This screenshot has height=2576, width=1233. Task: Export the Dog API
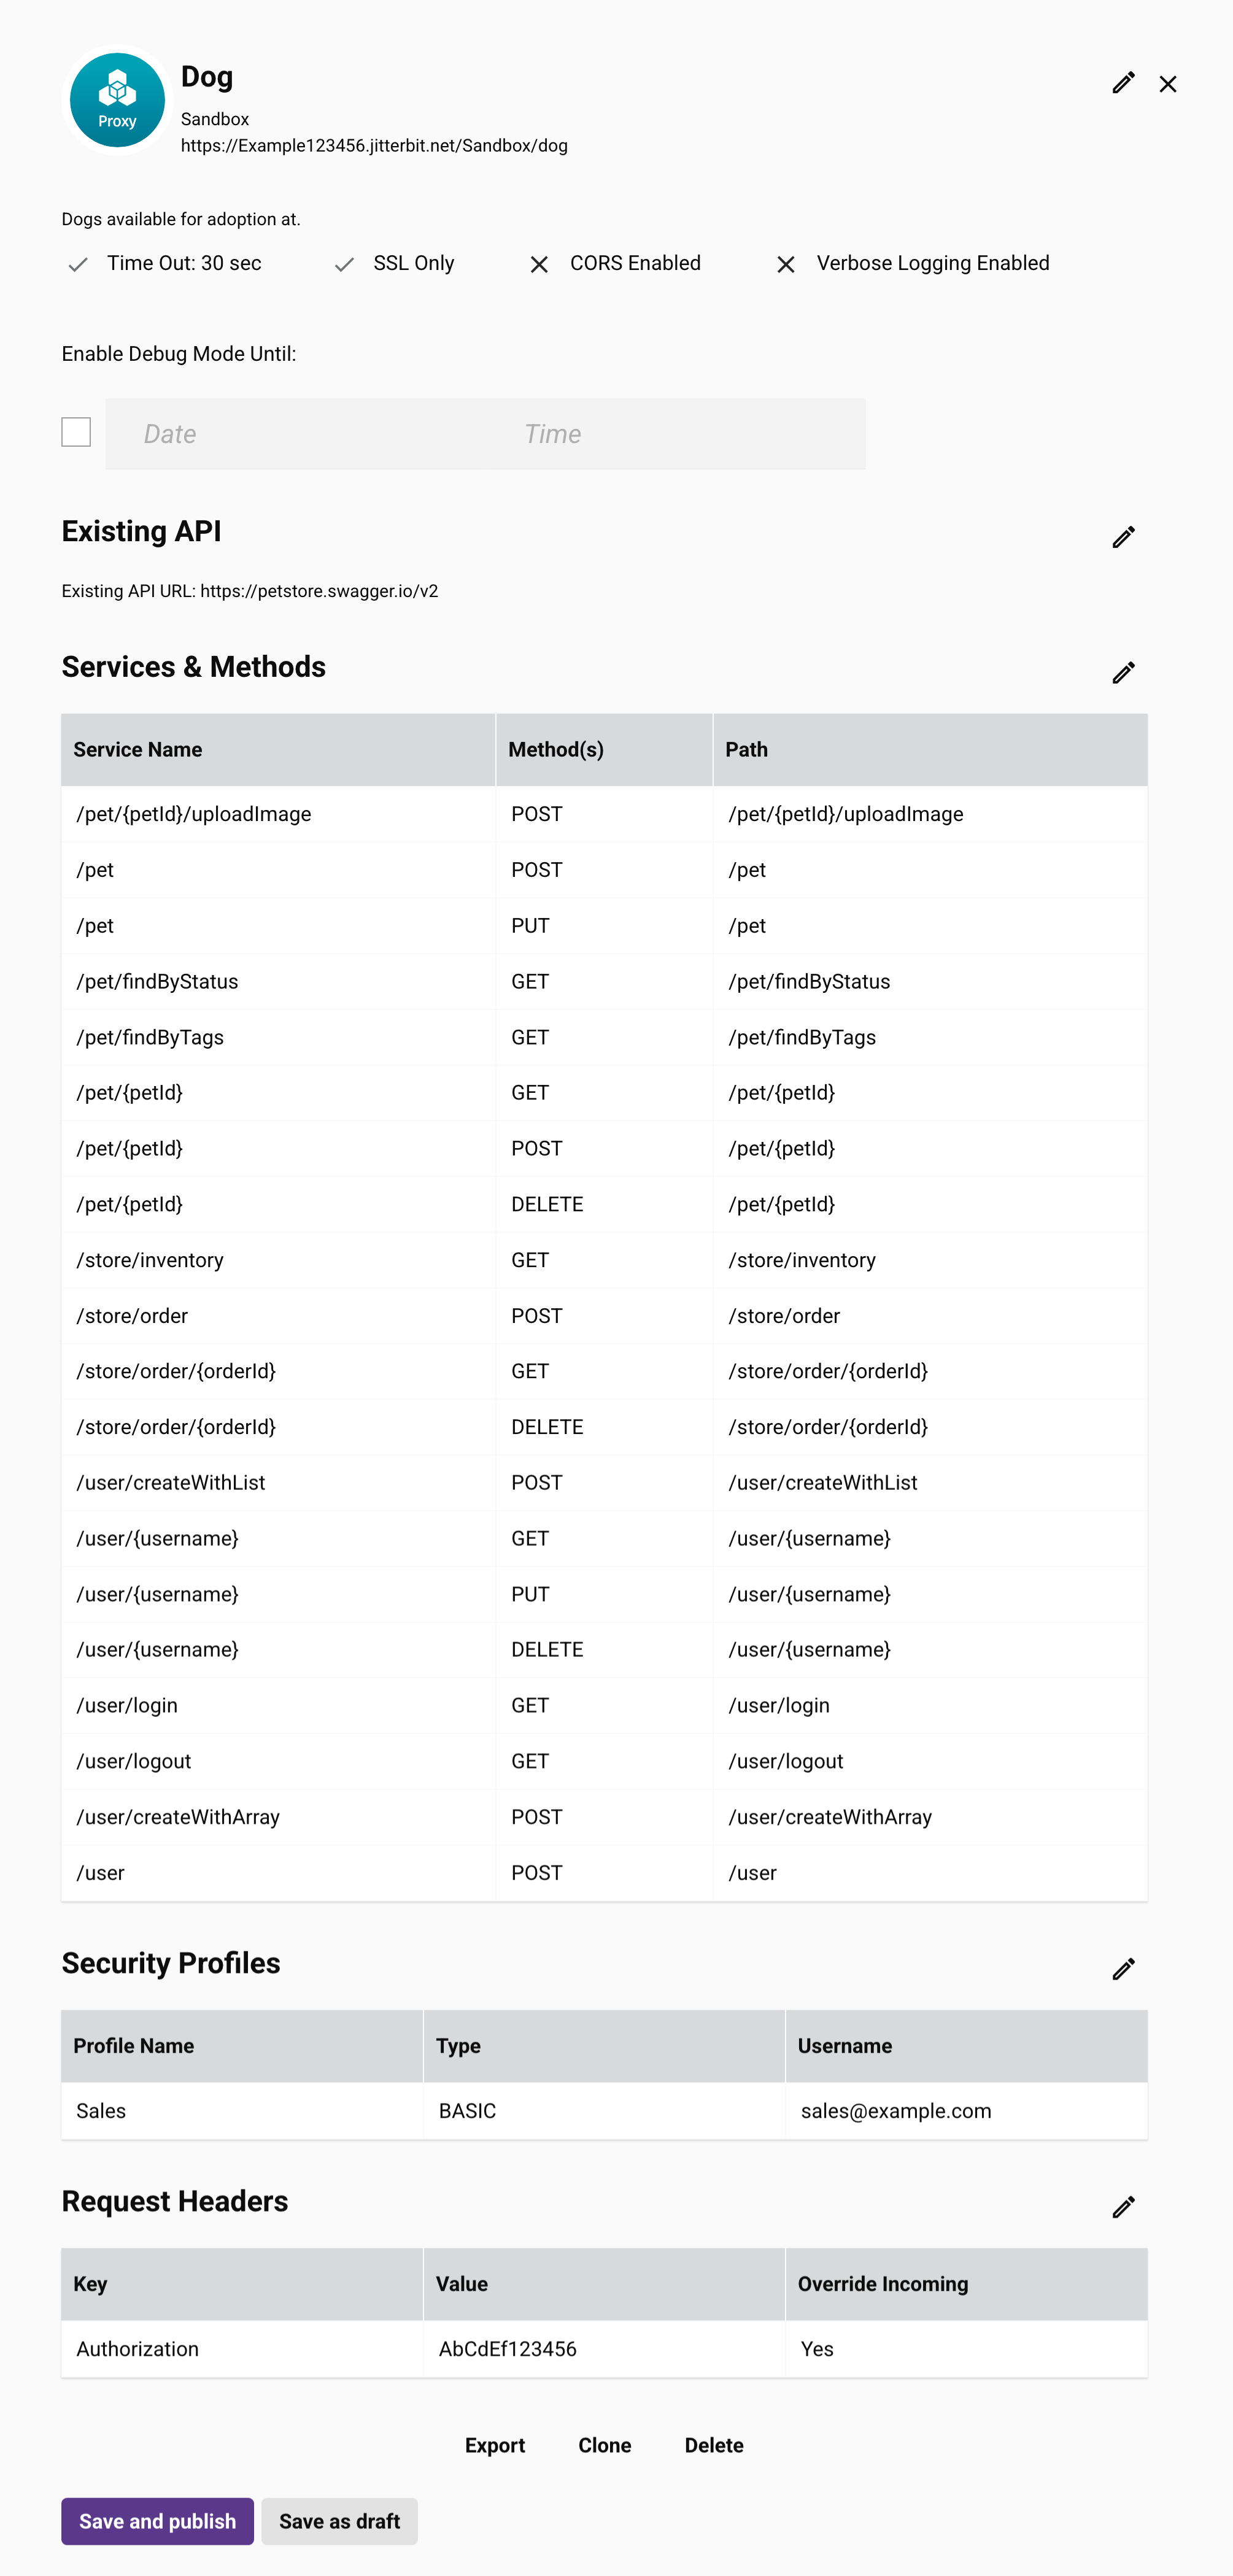click(x=495, y=2444)
